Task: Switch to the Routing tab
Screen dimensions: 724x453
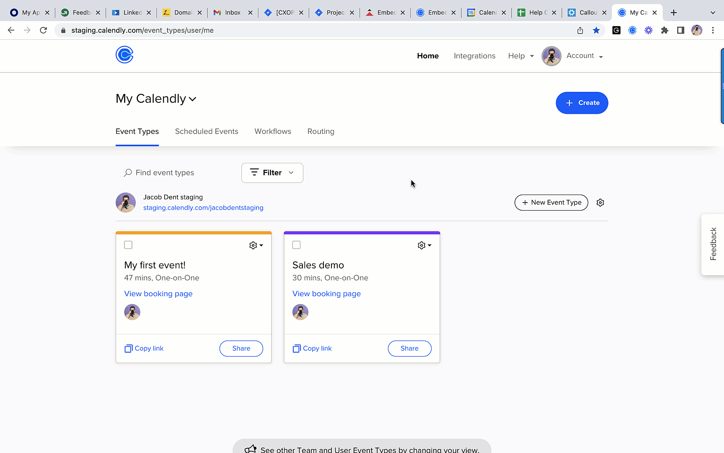Action: (x=321, y=131)
